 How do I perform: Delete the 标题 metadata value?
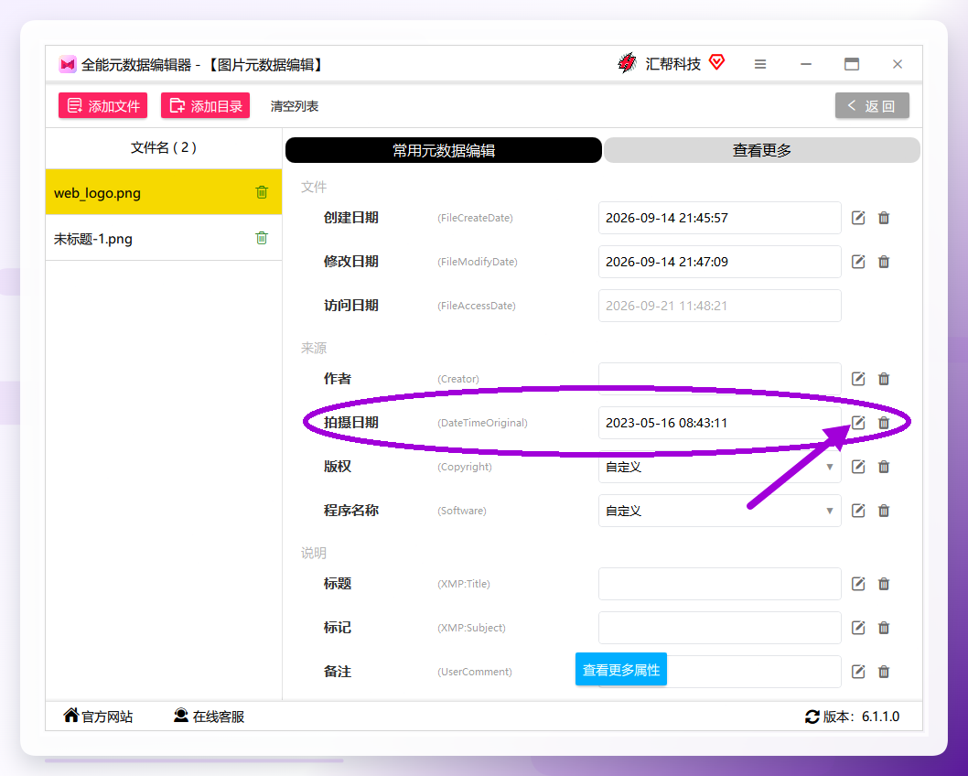click(884, 584)
